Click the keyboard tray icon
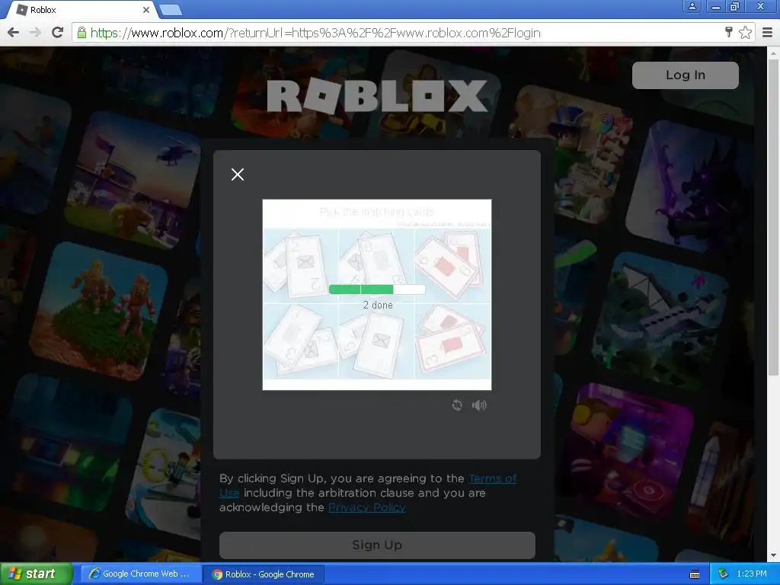 pyautogui.click(x=695, y=574)
